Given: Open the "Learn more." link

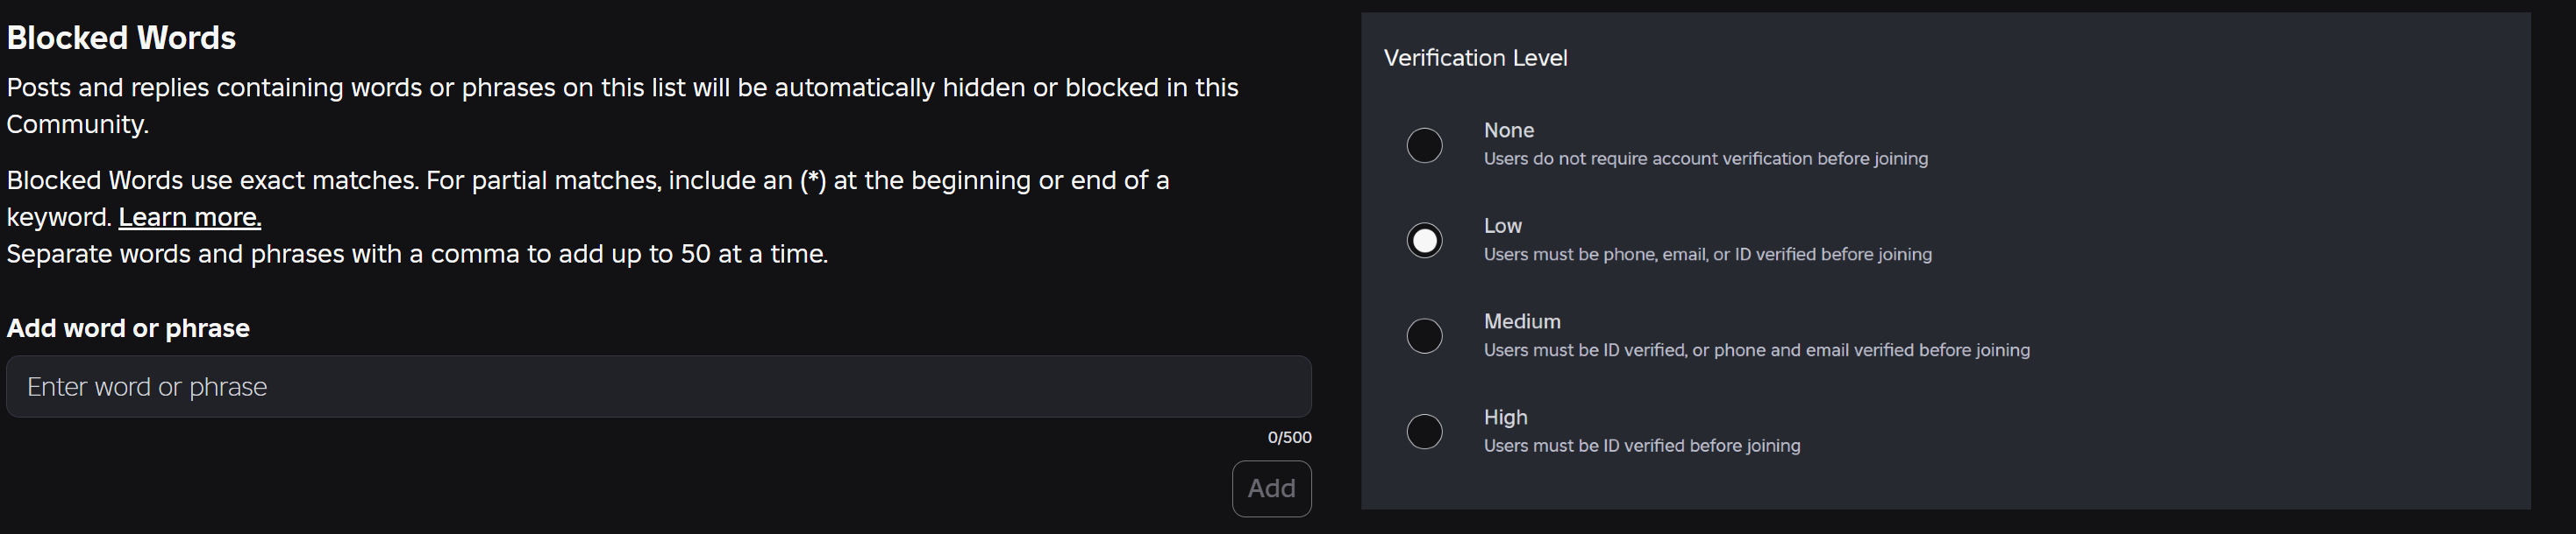Looking at the screenshot, I should pyautogui.click(x=190, y=218).
